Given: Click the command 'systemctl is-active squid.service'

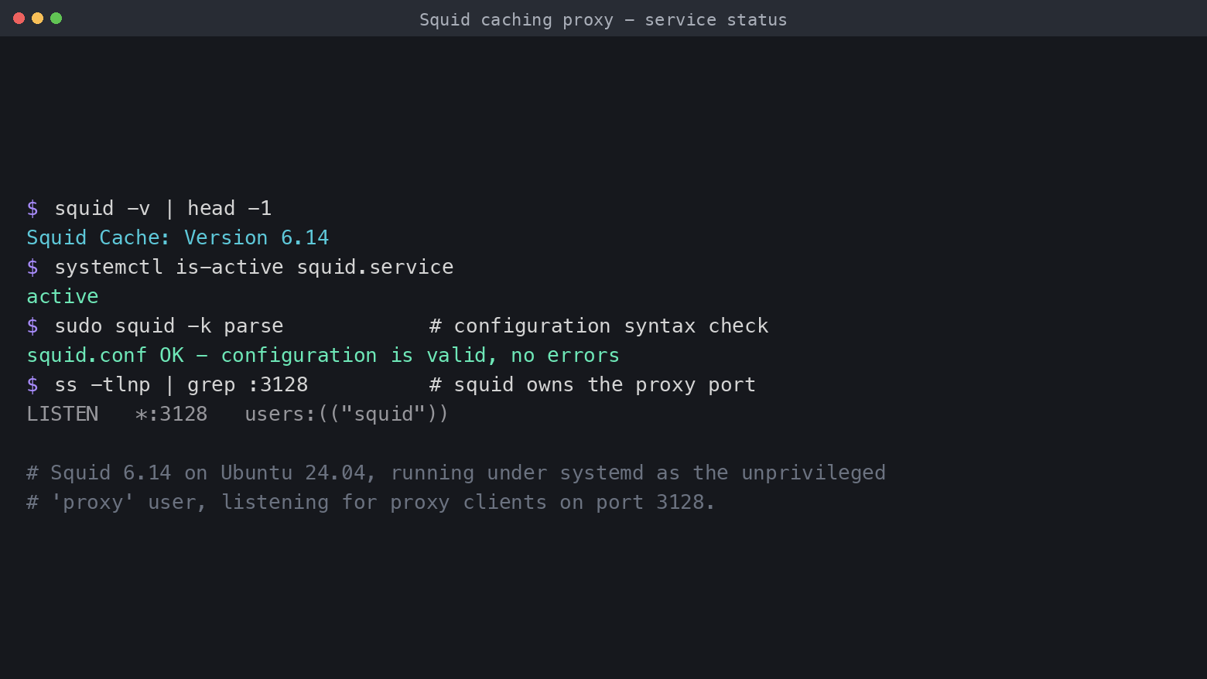Looking at the screenshot, I should pos(254,268).
